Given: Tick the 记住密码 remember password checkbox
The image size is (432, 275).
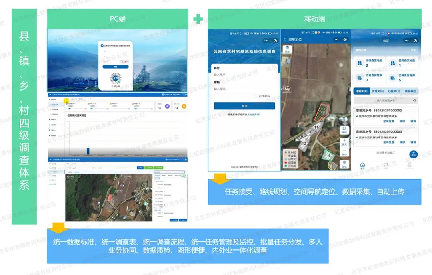Looking at the screenshot, I should (x=256, y=96).
